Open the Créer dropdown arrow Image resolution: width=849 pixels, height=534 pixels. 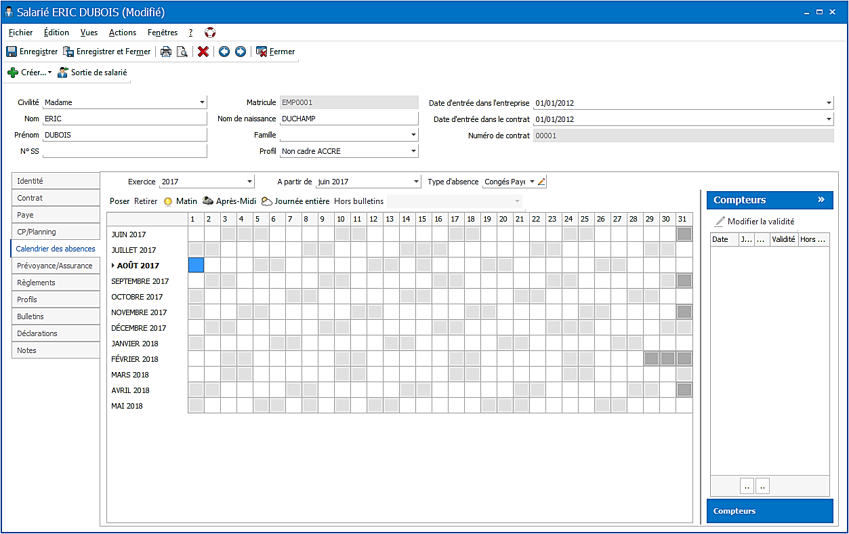pyautogui.click(x=49, y=73)
